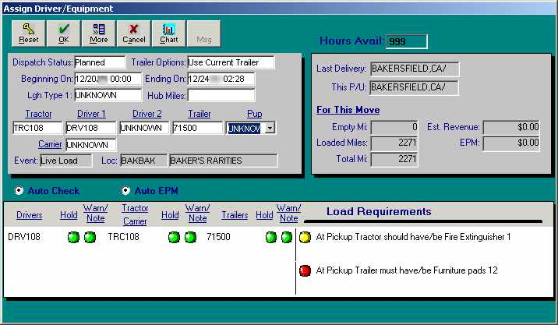Click the Event field showing Live Load
The image size is (558, 325).
pos(65,161)
